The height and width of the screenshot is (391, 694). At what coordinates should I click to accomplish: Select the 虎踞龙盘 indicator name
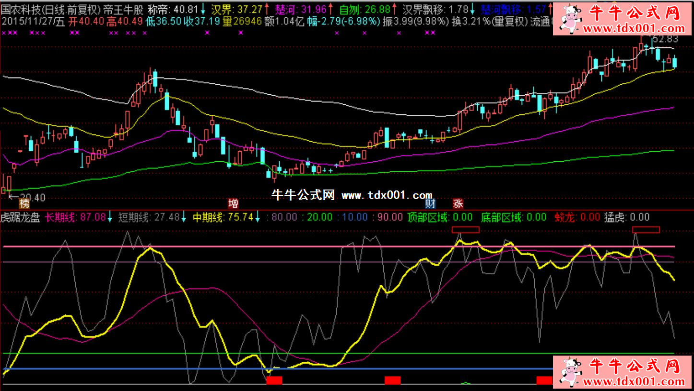tap(21, 217)
